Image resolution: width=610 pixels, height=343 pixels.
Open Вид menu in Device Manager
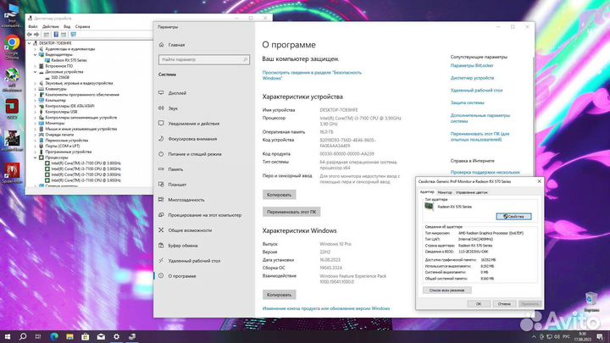67,26
